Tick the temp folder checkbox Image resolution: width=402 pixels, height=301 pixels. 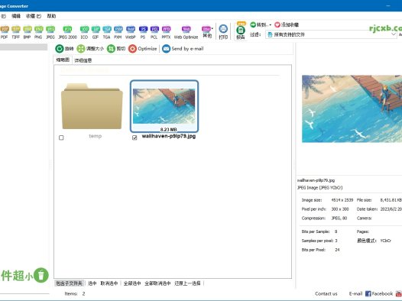click(x=61, y=138)
